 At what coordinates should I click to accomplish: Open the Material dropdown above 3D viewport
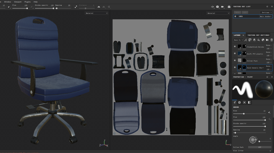point(96,13)
